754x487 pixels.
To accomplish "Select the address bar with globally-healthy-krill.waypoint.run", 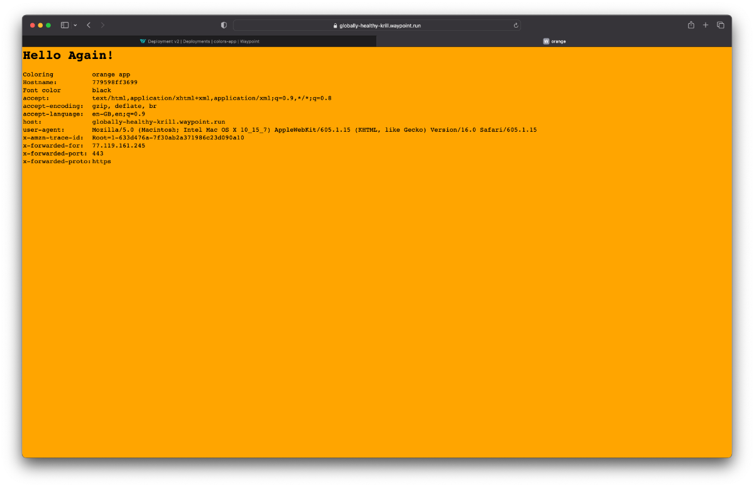I will click(x=377, y=25).
